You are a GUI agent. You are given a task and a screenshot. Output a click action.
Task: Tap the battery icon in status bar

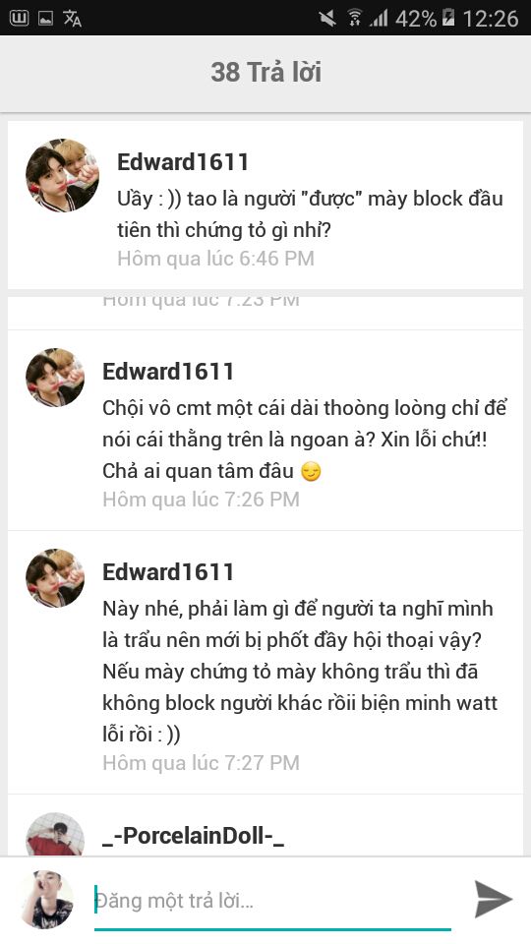click(x=448, y=18)
